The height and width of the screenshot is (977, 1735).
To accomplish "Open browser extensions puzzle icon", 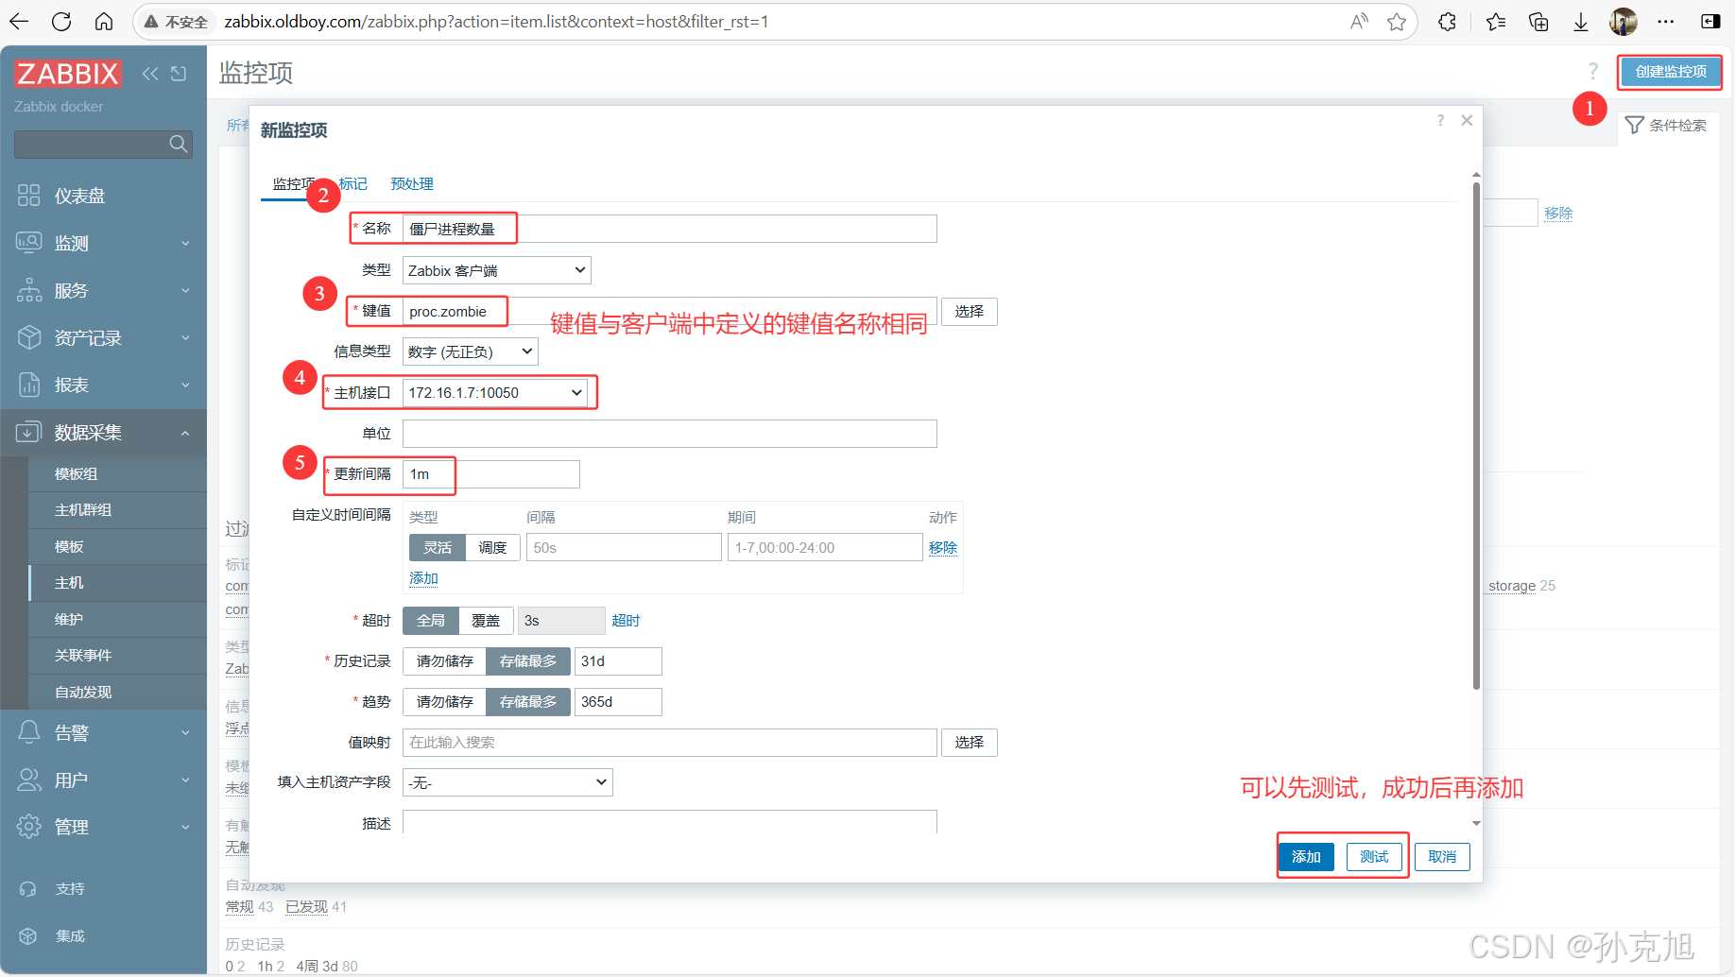I will click(1447, 22).
